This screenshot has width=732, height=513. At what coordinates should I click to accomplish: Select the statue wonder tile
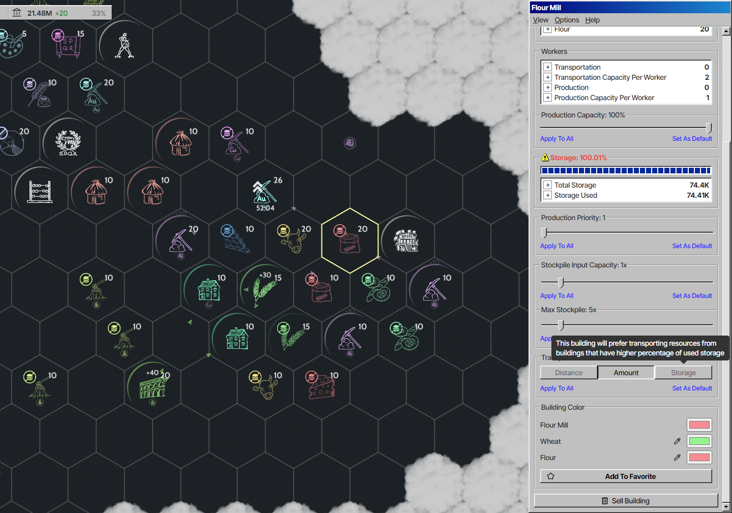[124, 46]
